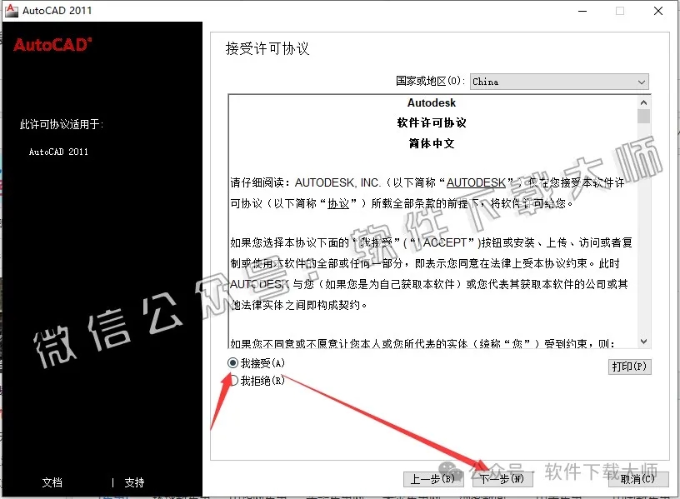The image size is (680, 499).
Task: Click a taskbar button on the Windows taskbar
Action: (250, 495)
